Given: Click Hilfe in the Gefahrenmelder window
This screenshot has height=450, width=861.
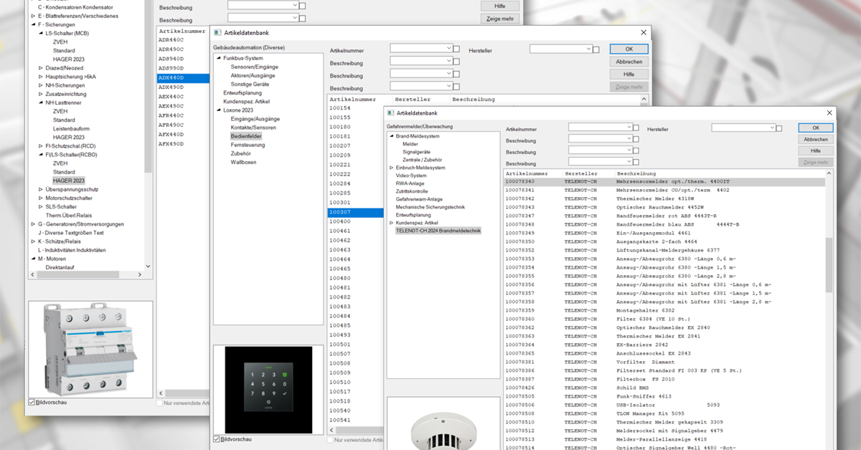Looking at the screenshot, I should (816, 151).
